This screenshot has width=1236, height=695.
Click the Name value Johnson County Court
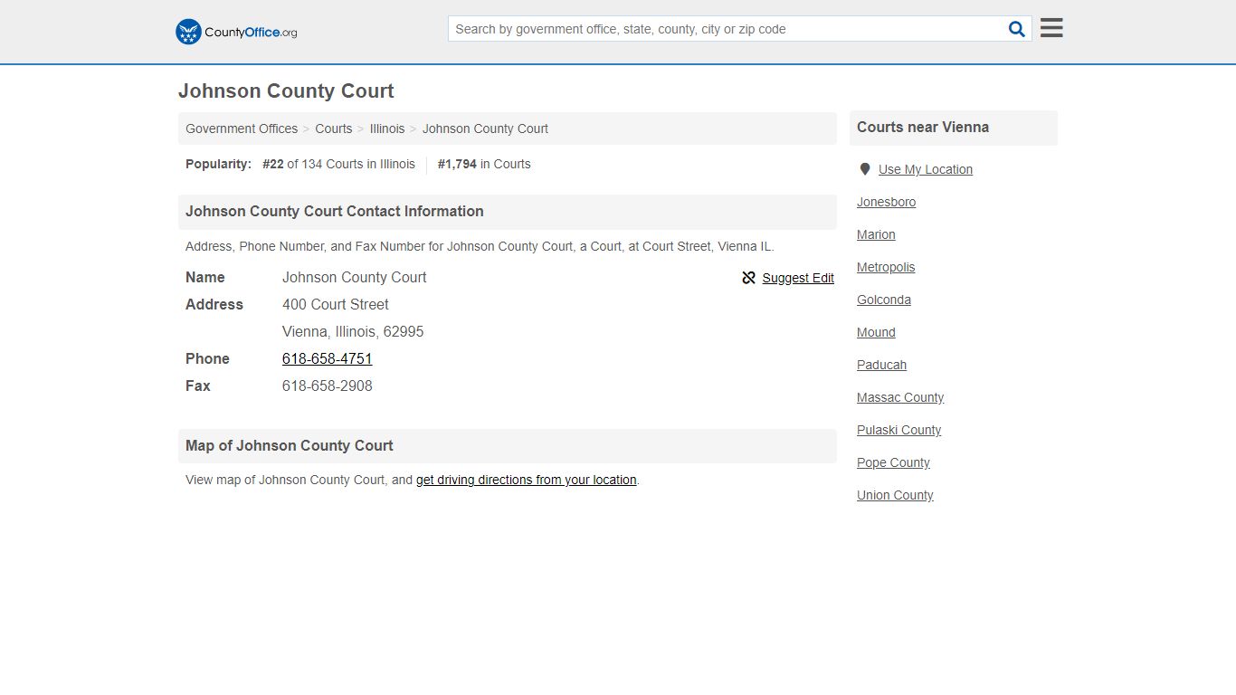pyautogui.click(x=355, y=277)
